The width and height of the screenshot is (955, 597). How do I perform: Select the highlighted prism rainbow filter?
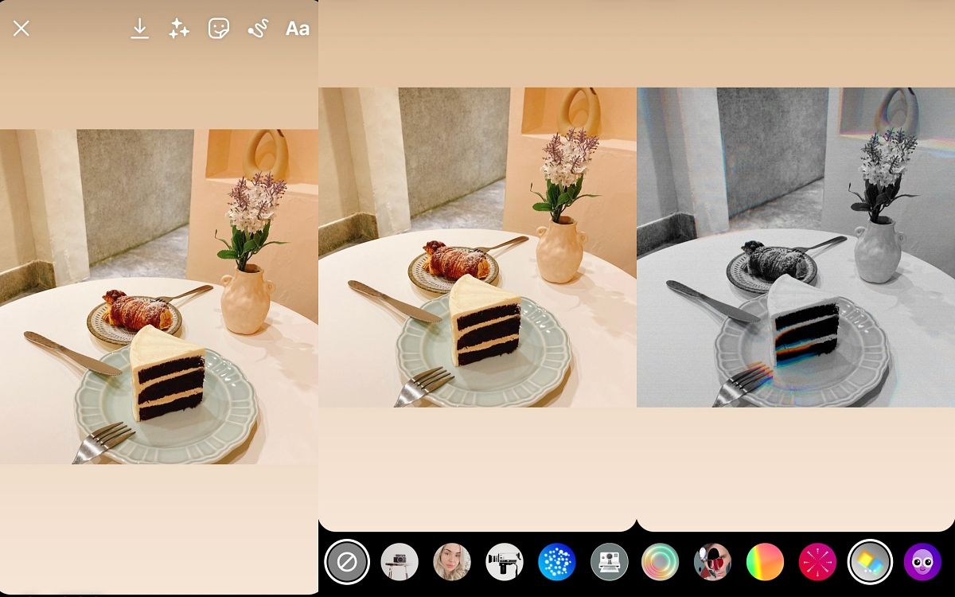click(x=870, y=562)
